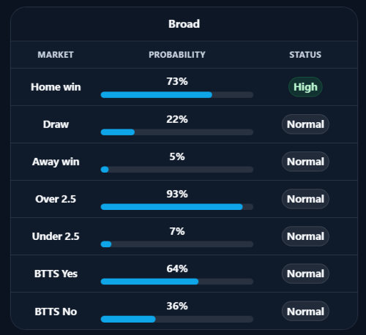
Task: Select the Under 2.5 market label
Action: (56, 236)
